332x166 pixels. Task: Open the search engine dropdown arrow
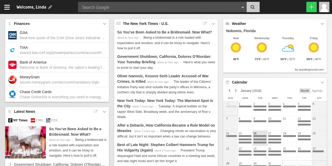pos(243,7)
